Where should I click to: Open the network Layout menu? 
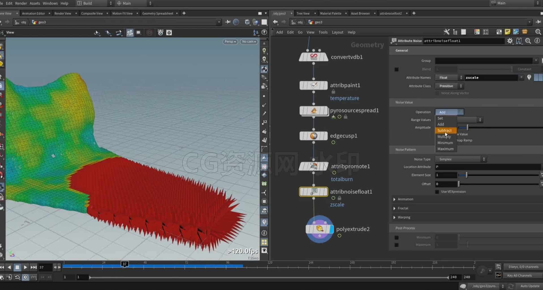(x=337, y=32)
